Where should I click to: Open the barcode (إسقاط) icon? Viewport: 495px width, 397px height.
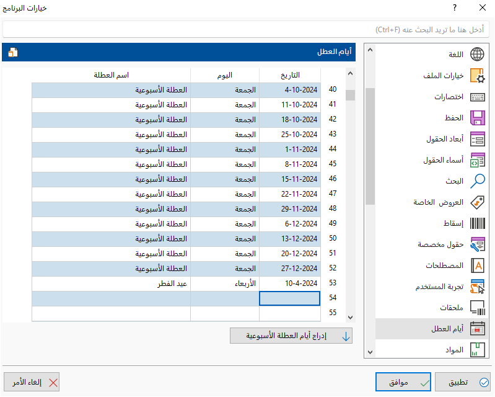[x=477, y=223]
